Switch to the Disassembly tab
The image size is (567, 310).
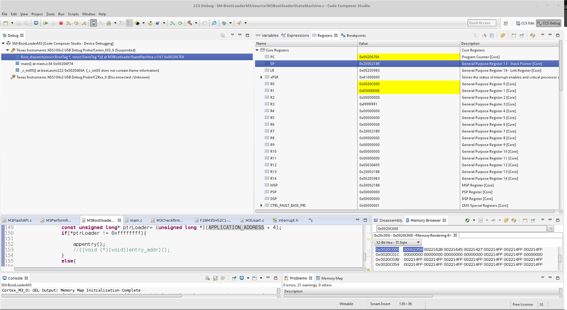click(388, 221)
